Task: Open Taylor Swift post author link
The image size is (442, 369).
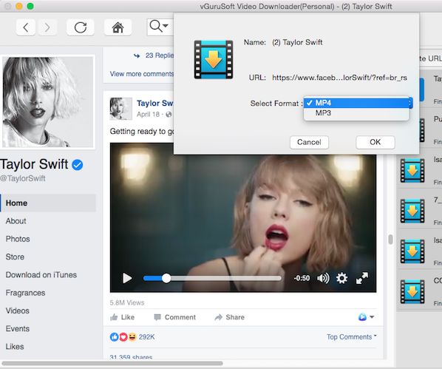Action: click(154, 104)
